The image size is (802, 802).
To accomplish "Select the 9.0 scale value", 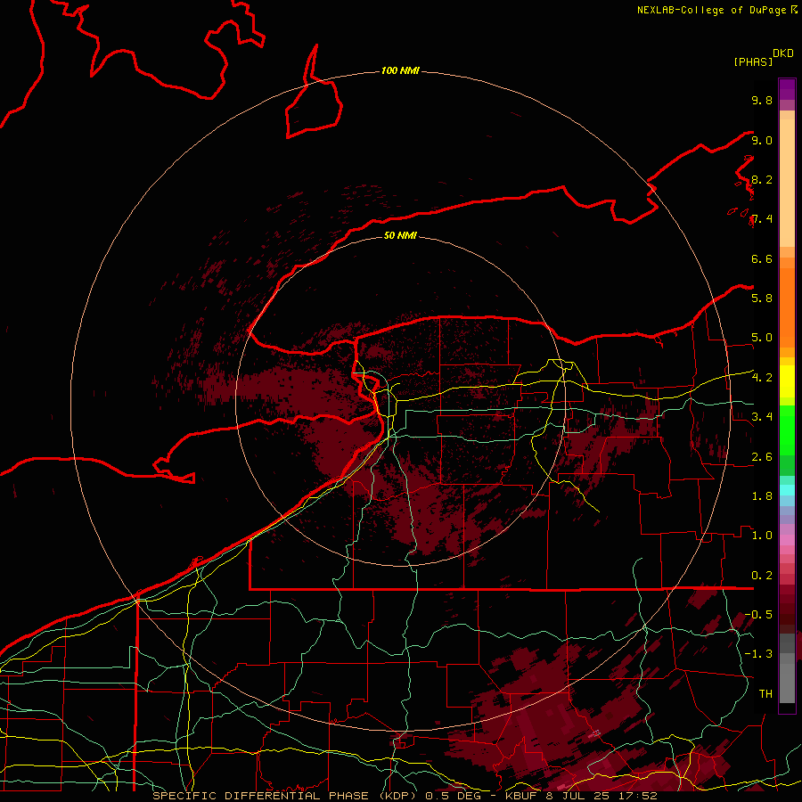I will 762,140.
